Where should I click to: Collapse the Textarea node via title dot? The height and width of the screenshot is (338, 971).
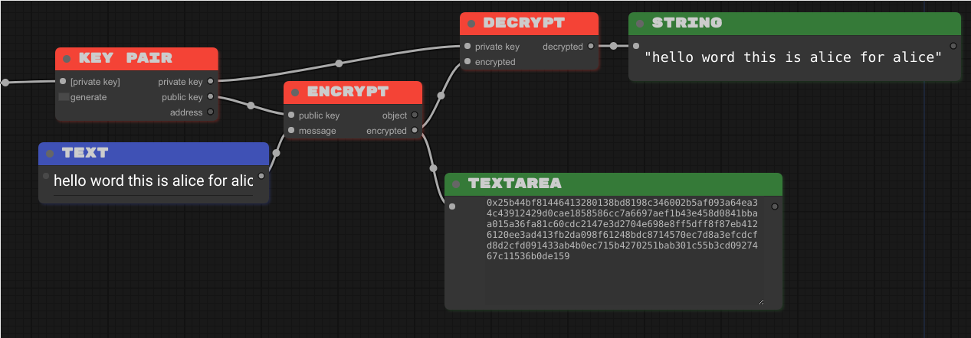pyautogui.click(x=456, y=184)
